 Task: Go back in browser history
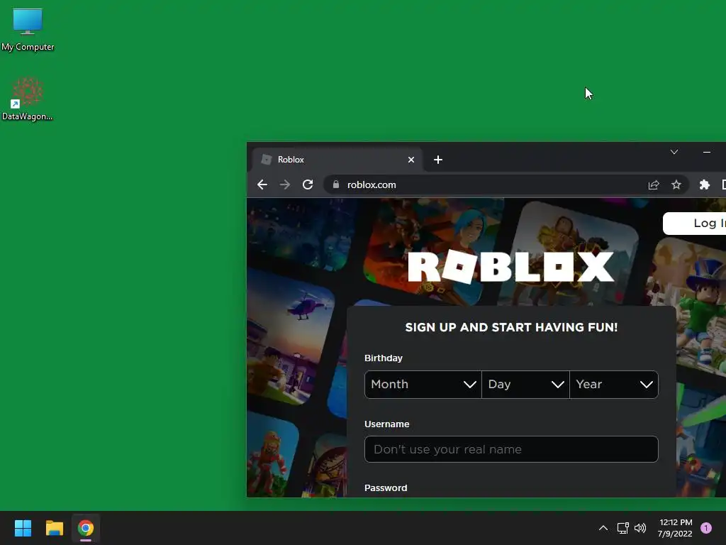(262, 185)
